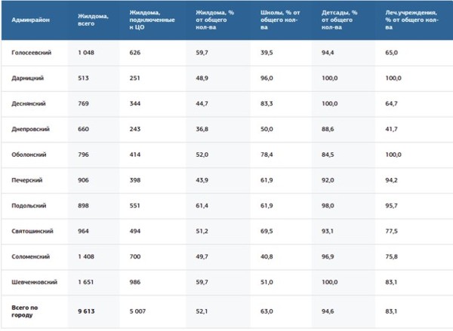Click the Печерский district name
The height and width of the screenshot is (331, 453).
click(27, 180)
